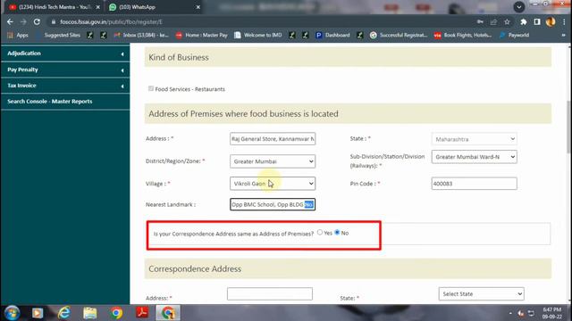Bookmark this page with the star icon
The width and height of the screenshot is (572, 321).
pyautogui.click(x=507, y=21)
